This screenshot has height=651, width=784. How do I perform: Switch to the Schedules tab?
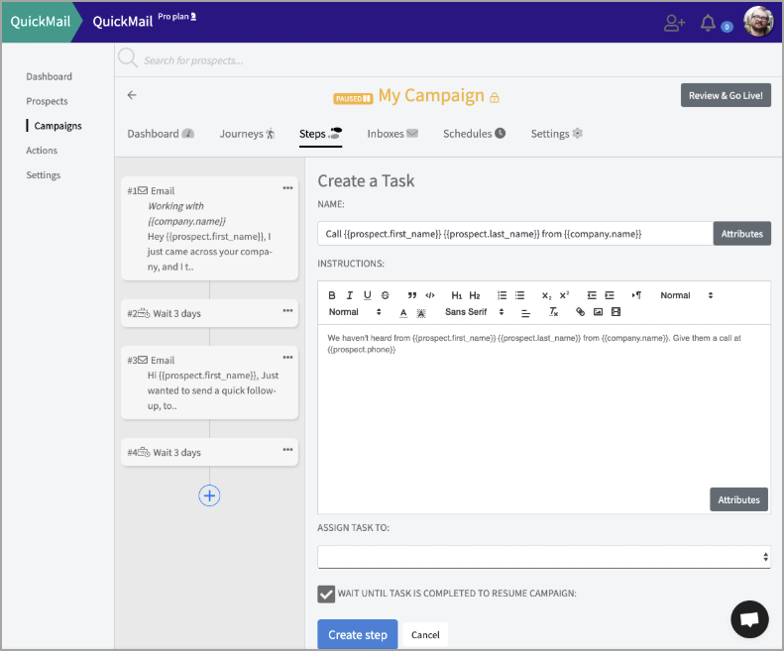pyautogui.click(x=474, y=134)
